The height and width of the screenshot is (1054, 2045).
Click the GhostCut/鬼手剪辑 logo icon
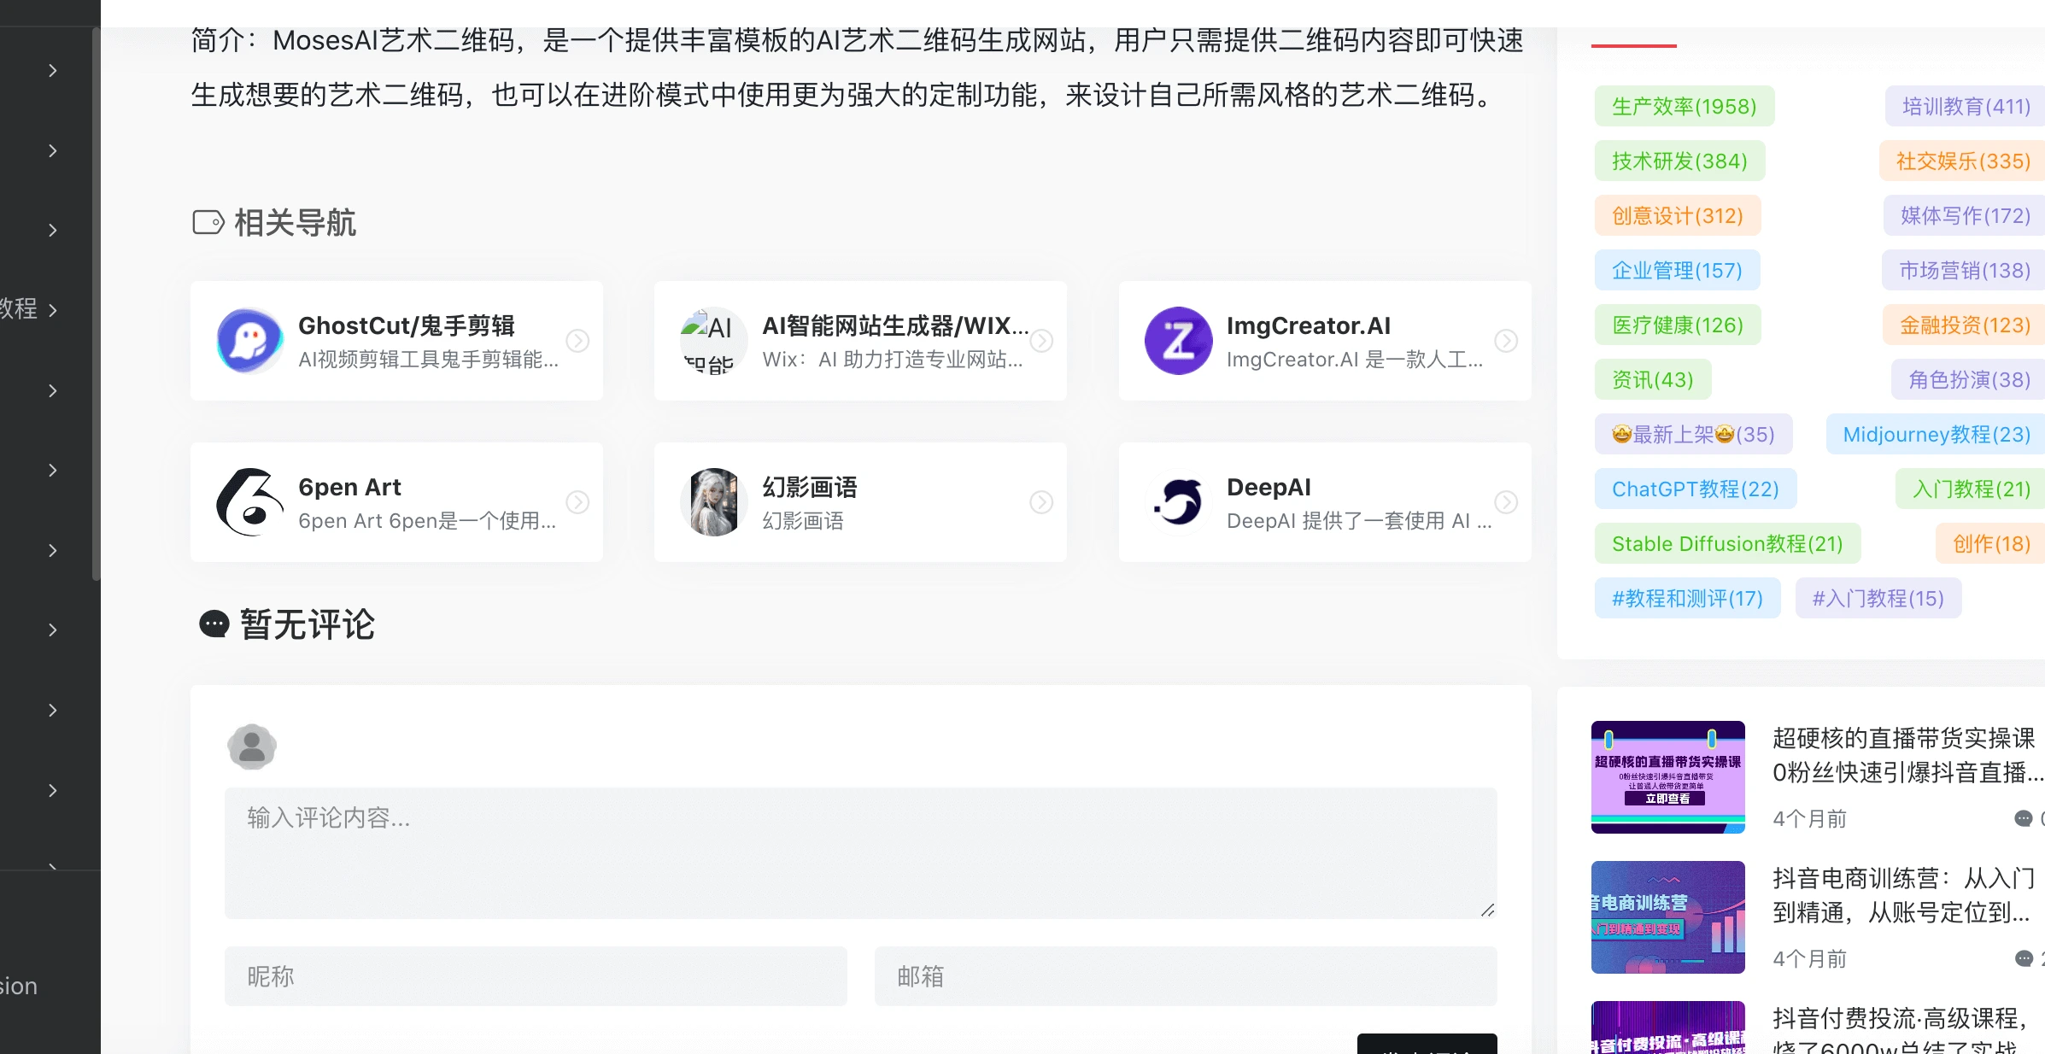click(x=249, y=341)
